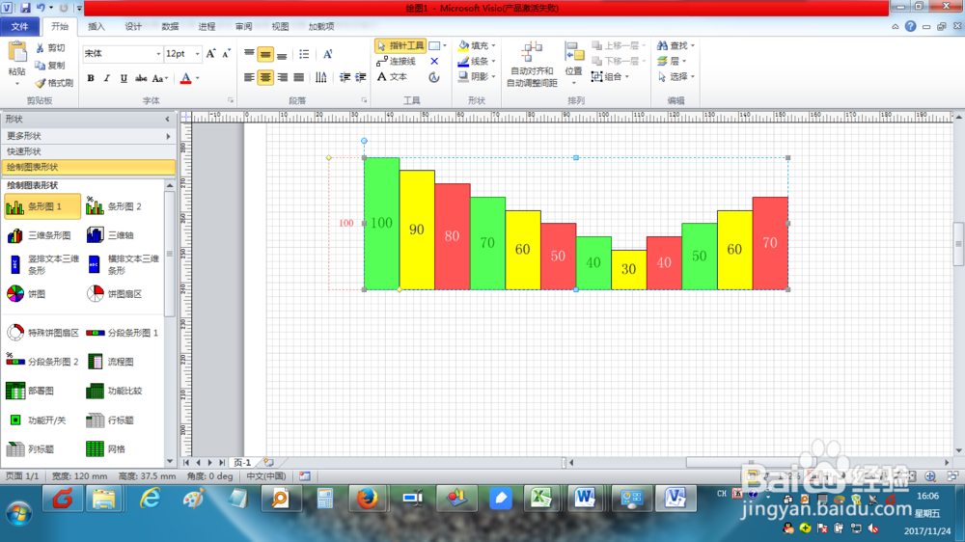The height and width of the screenshot is (542, 965).
Task: Open the Change Case dropdown
Action: click(x=160, y=78)
